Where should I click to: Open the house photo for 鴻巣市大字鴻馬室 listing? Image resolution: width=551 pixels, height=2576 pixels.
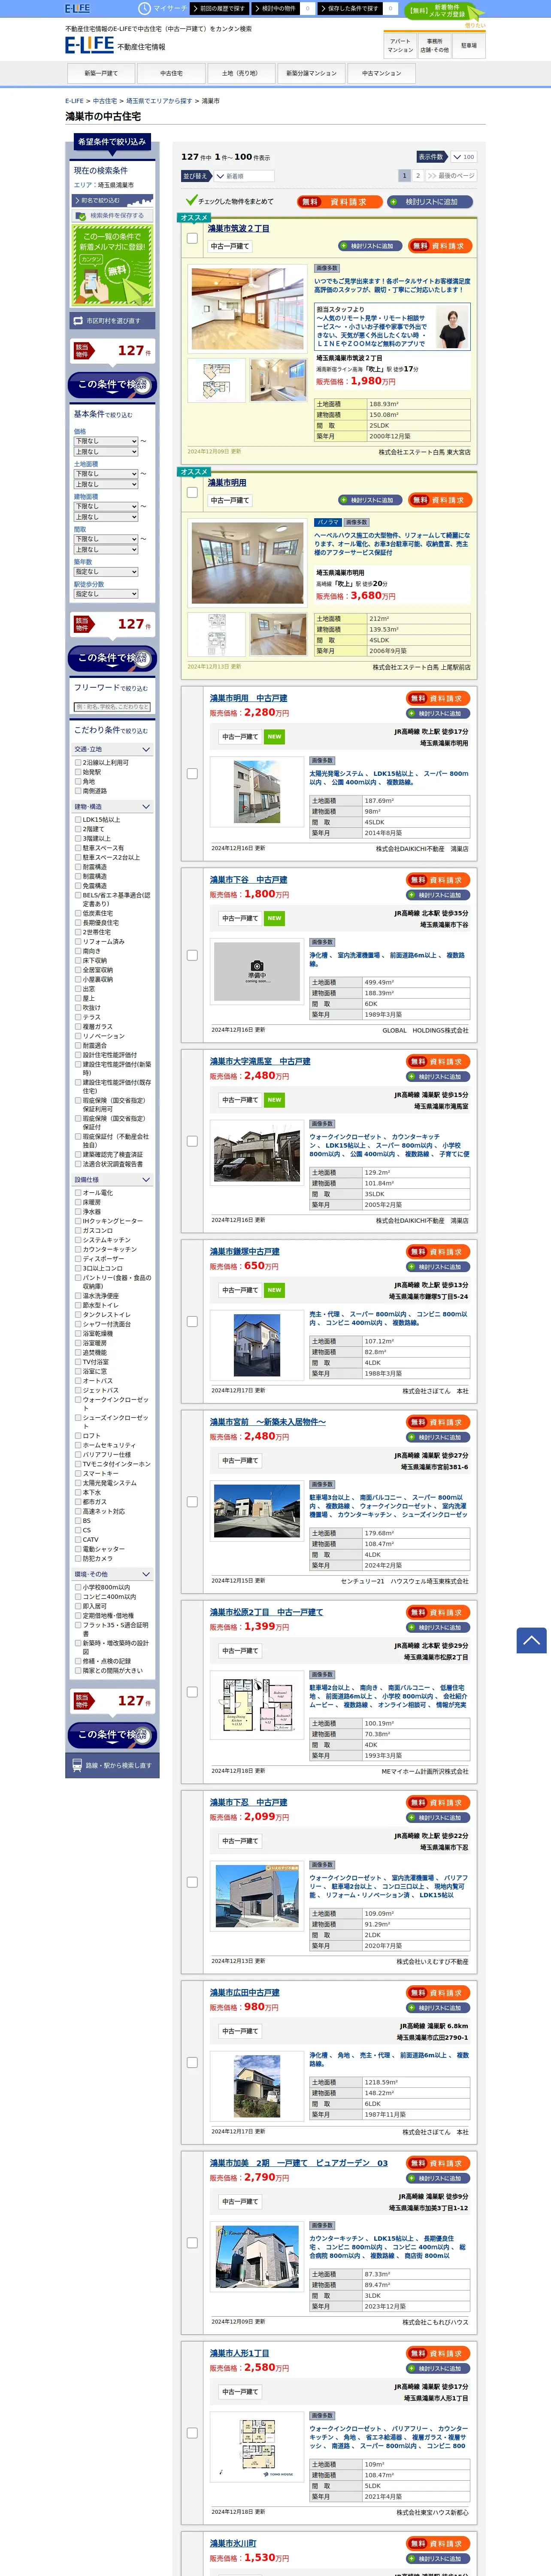coord(257,1155)
